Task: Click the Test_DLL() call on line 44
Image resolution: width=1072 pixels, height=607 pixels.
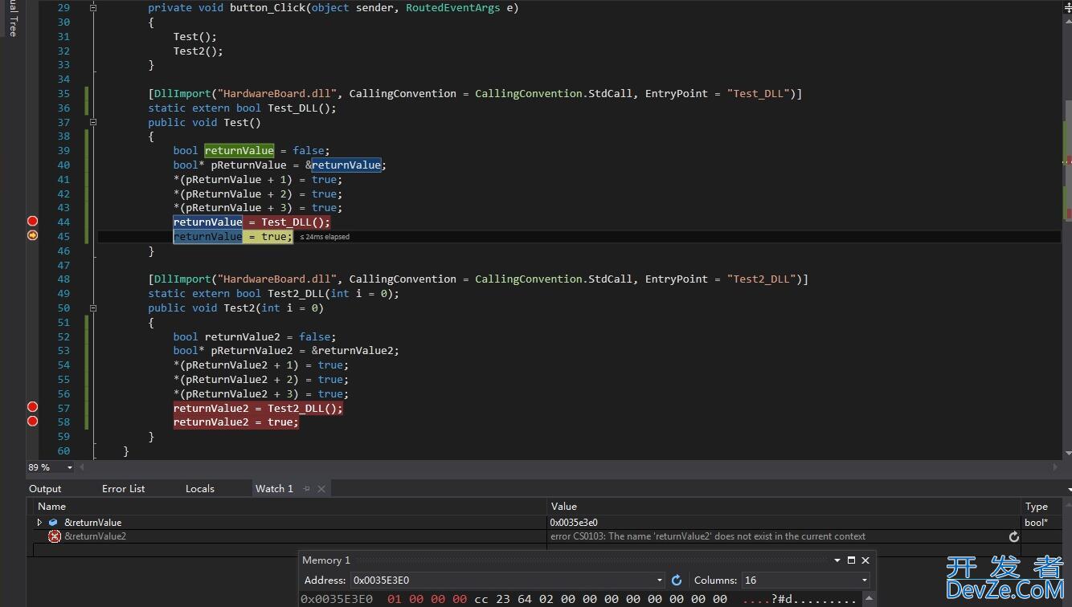Action: (293, 222)
